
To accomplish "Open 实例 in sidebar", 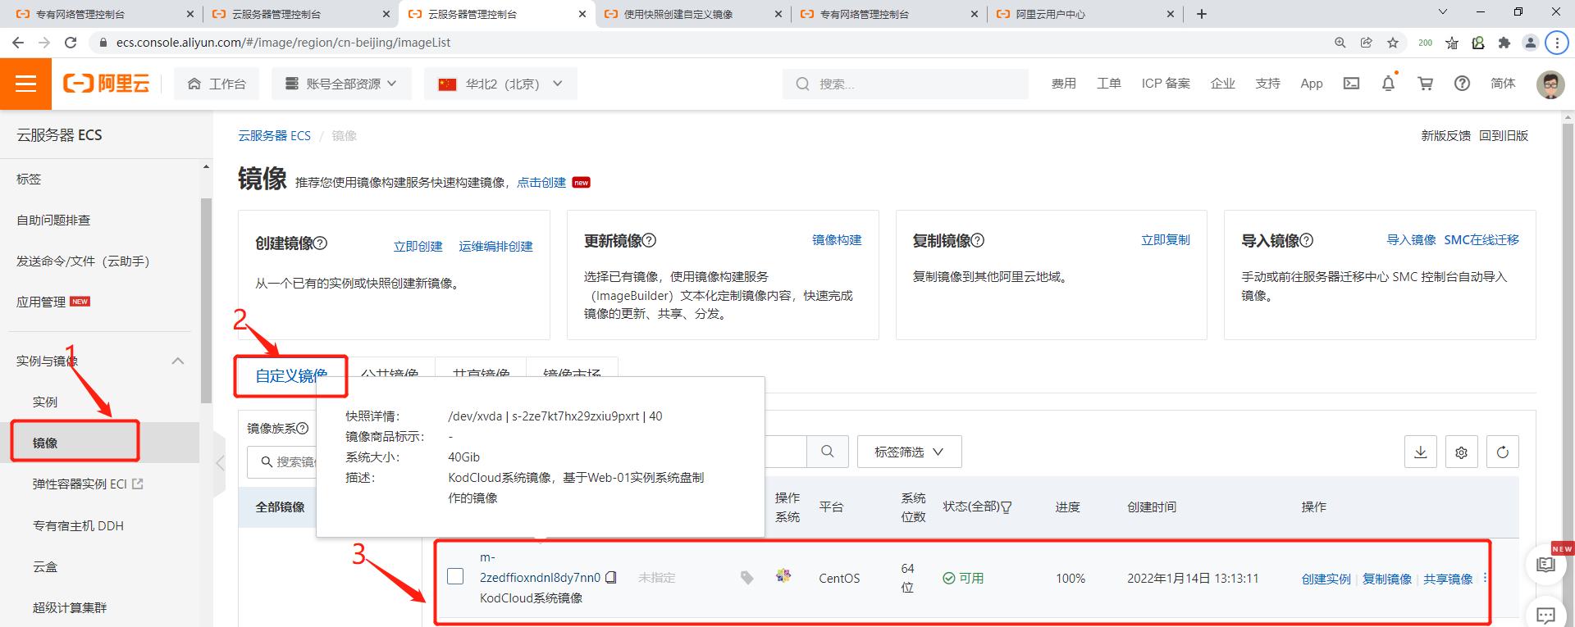I will (x=45, y=402).
